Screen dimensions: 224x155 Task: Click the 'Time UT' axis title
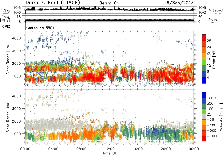pos(109,153)
